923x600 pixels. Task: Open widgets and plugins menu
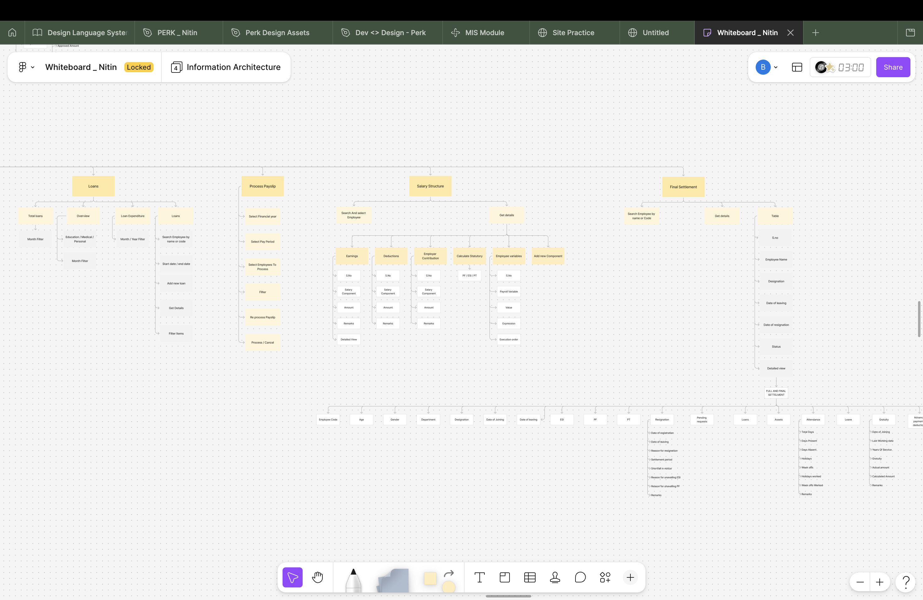click(605, 577)
